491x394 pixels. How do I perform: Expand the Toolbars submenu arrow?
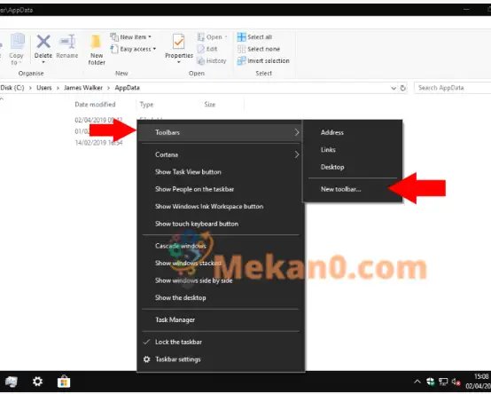point(297,132)
